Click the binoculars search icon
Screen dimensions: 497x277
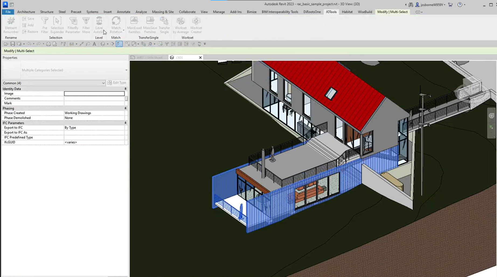coord(411,5)
